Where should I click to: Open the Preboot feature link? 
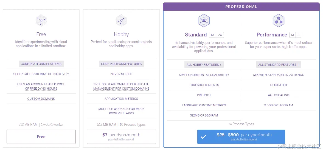204,95
